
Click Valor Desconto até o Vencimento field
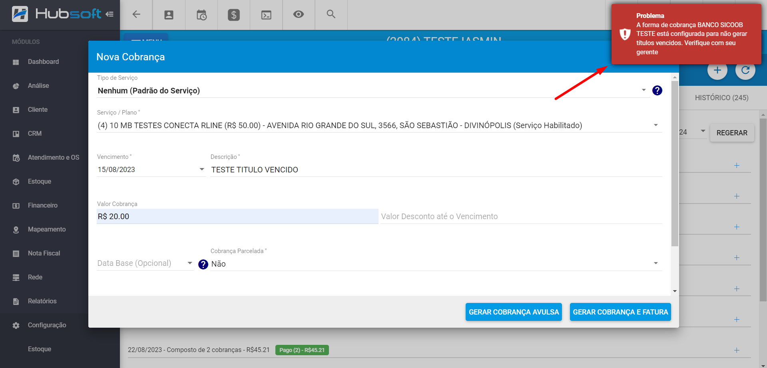(521, 216)
